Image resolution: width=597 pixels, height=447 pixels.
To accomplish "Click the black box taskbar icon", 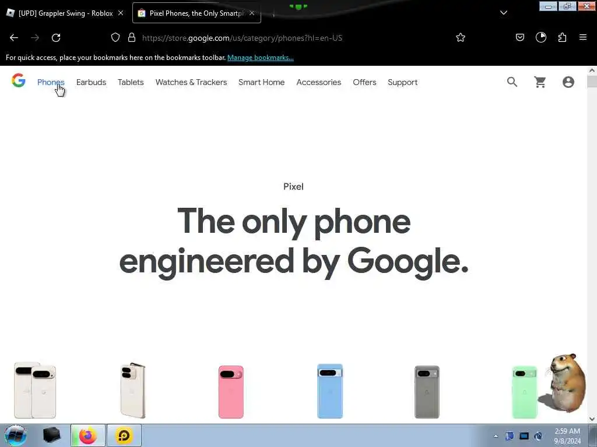I will point(52,435).
